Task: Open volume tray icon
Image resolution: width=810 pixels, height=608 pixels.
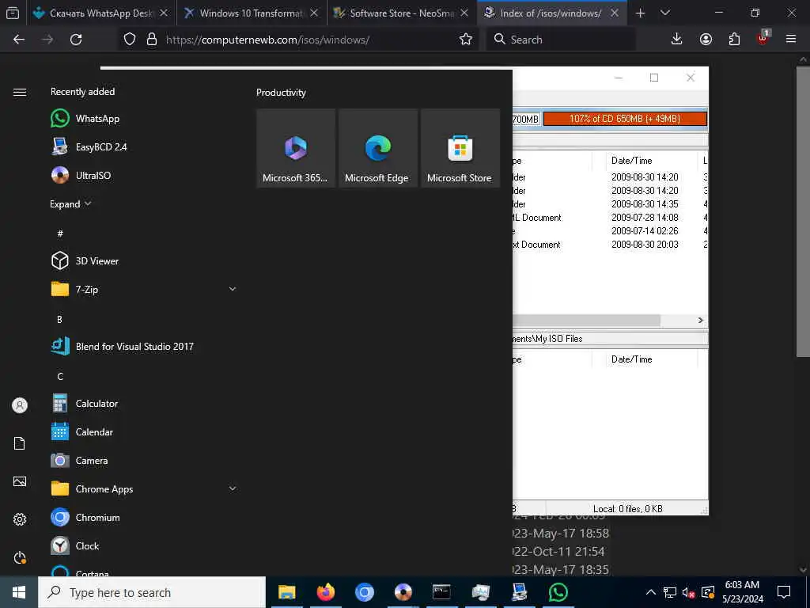Action: 689,592
